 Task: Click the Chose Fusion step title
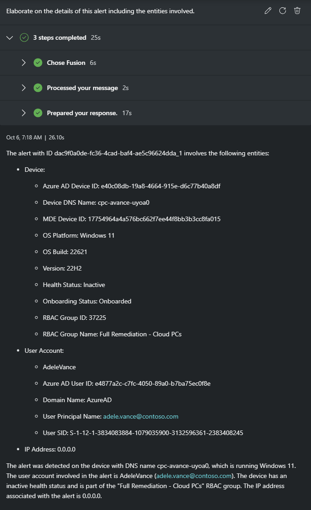pyautogui.click(x=66, y=63)
